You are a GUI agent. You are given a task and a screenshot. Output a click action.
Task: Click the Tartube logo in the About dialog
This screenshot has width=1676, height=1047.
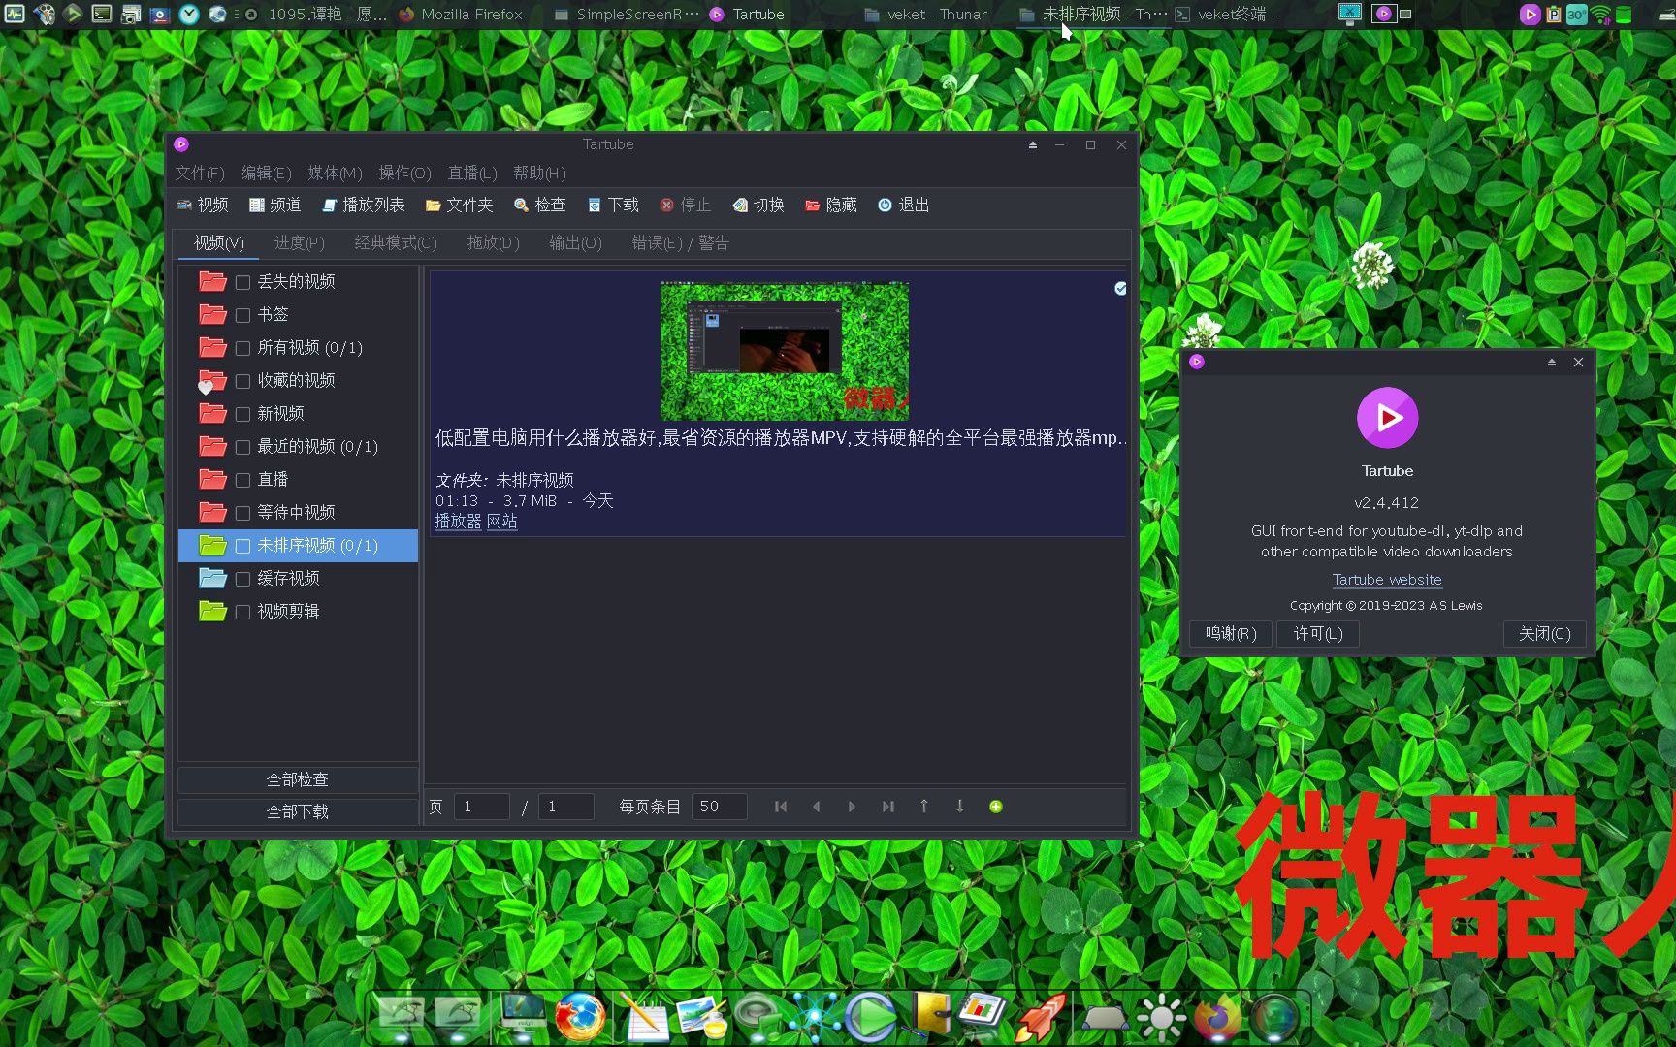(1387, 418)
